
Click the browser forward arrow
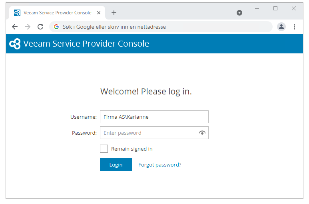point(28,27)
